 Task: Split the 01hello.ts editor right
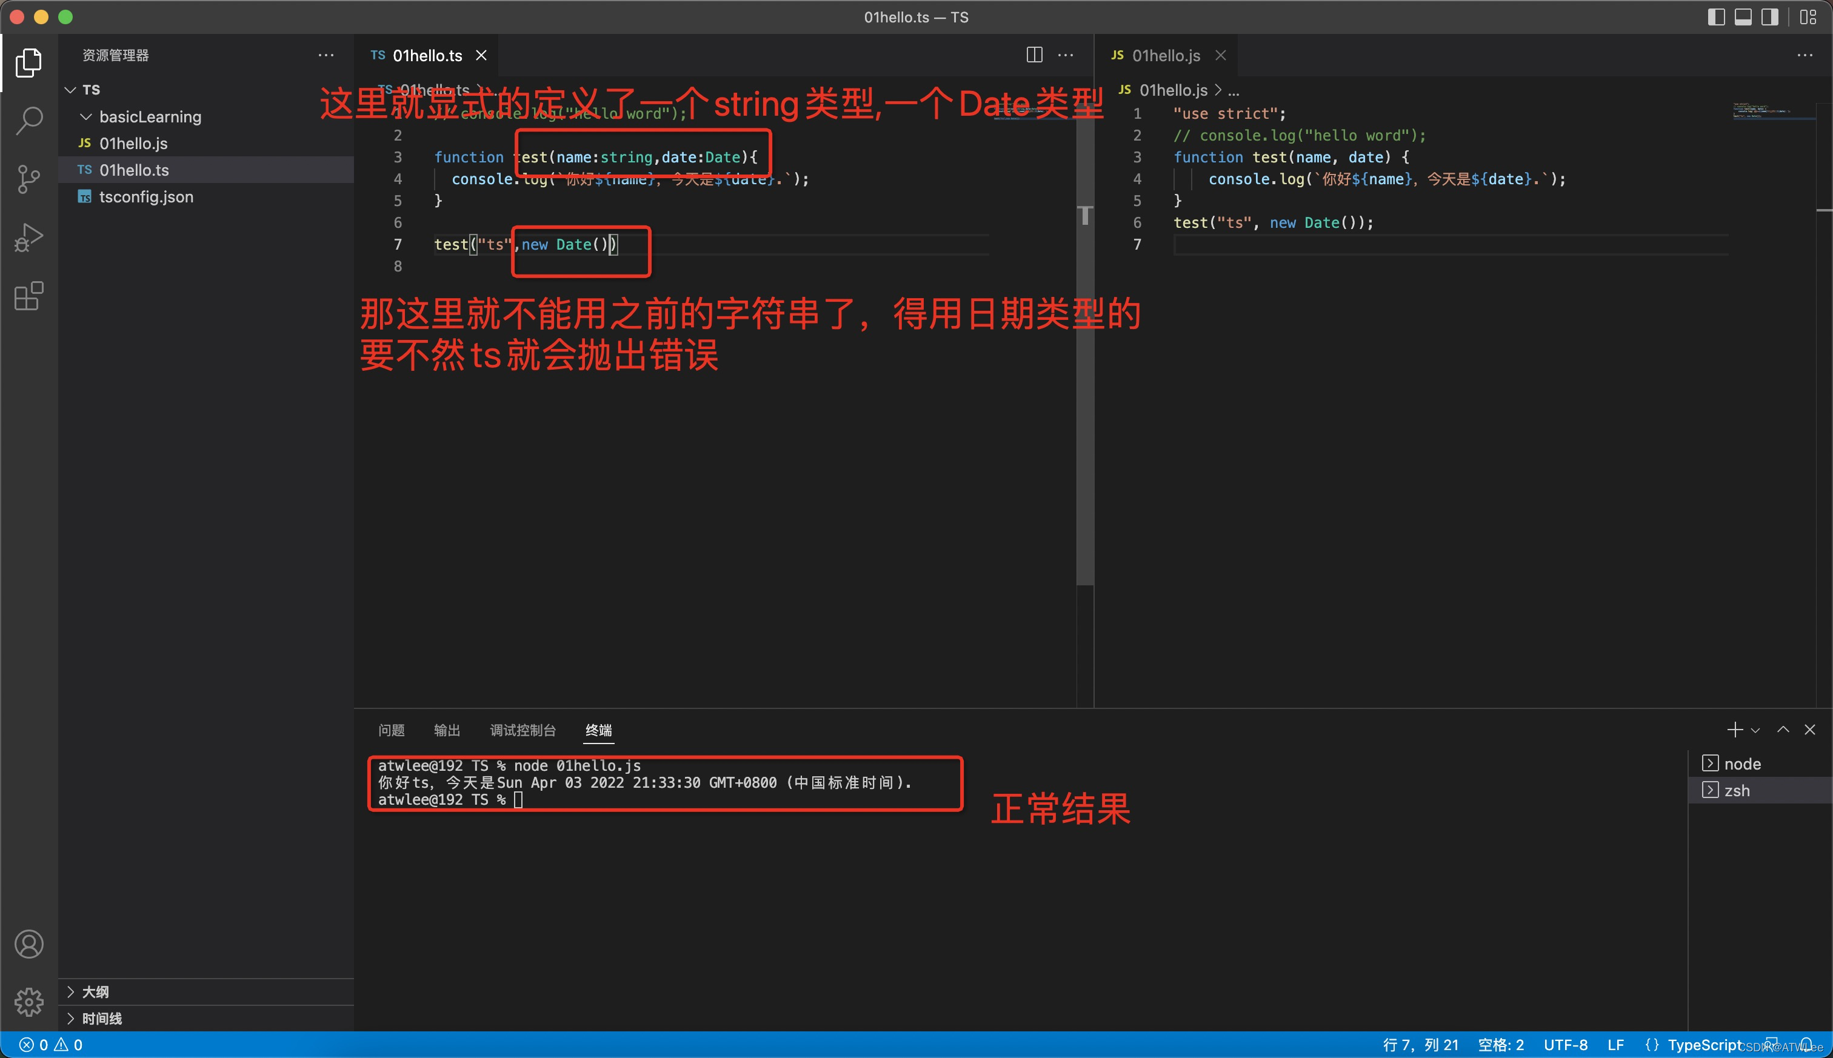point(1034,55)
